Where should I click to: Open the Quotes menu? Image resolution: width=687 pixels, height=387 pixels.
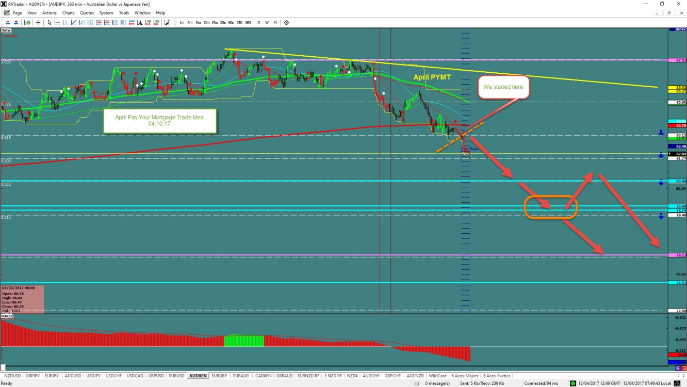click(x=87, y=13)
